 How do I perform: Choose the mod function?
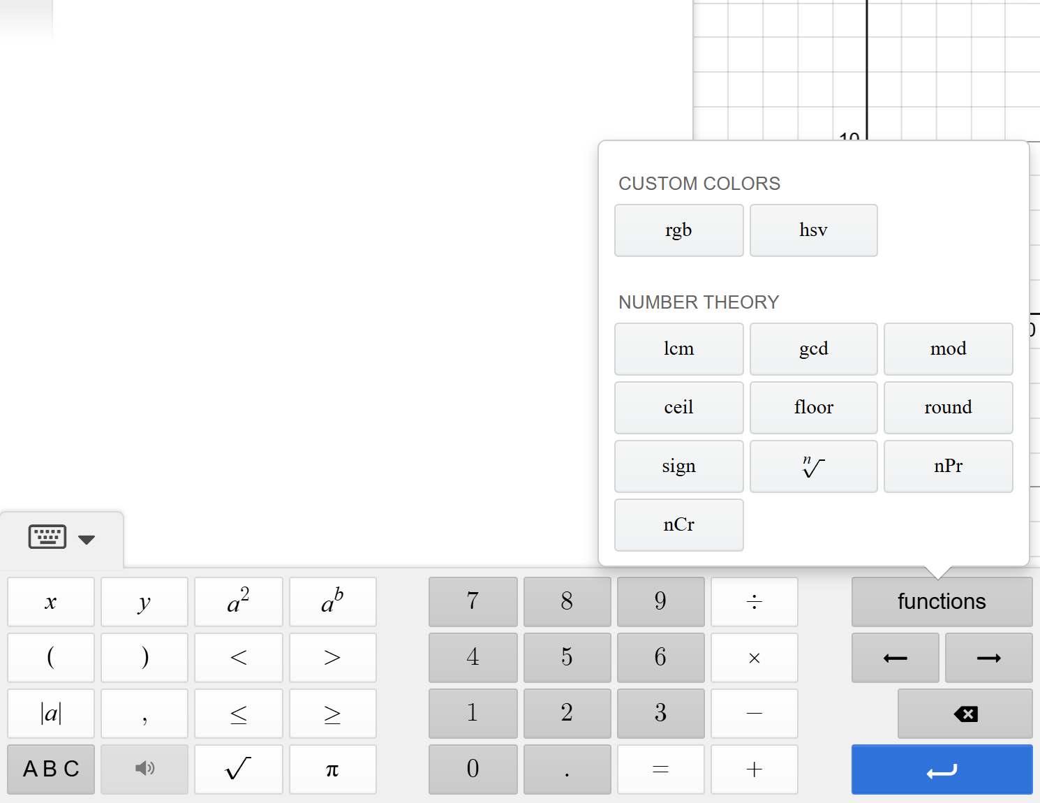(948, 348)
